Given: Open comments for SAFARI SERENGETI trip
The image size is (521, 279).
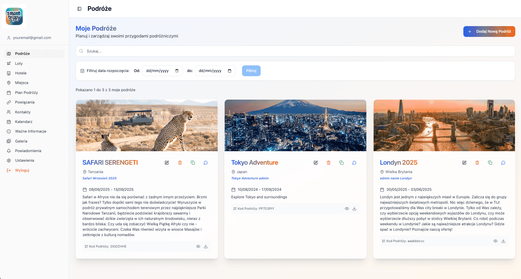Looking at the screenshot, I should tap(206, 163).
